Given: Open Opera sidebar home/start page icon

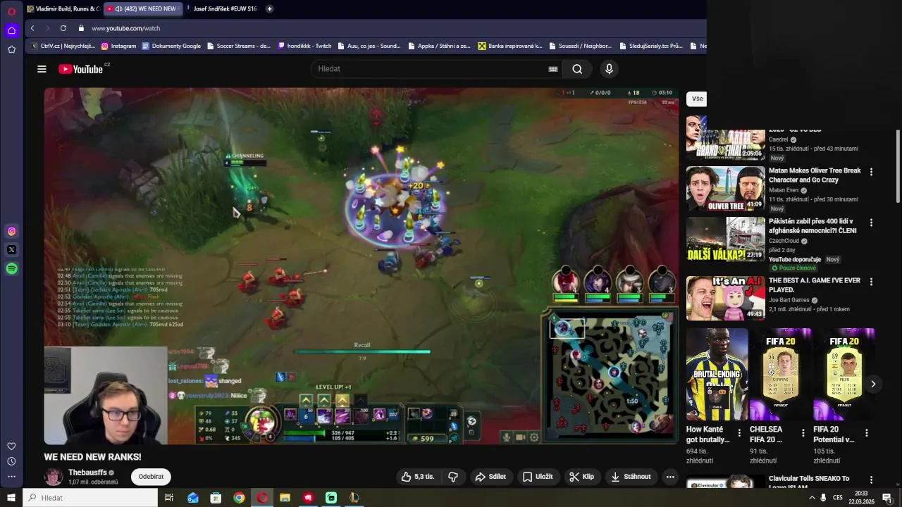Looking at the screenshot, I should click(x=11, y=30).
